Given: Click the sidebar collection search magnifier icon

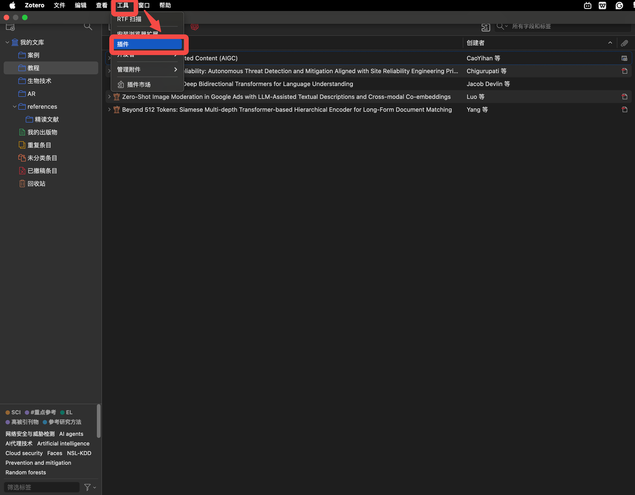Looking at the screenshot, I should coord(88,26).
